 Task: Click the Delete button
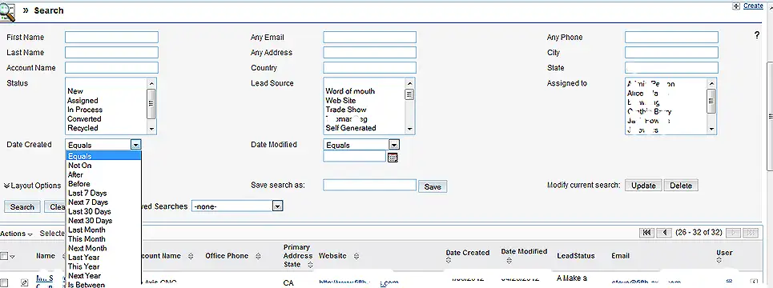point(681,186)
